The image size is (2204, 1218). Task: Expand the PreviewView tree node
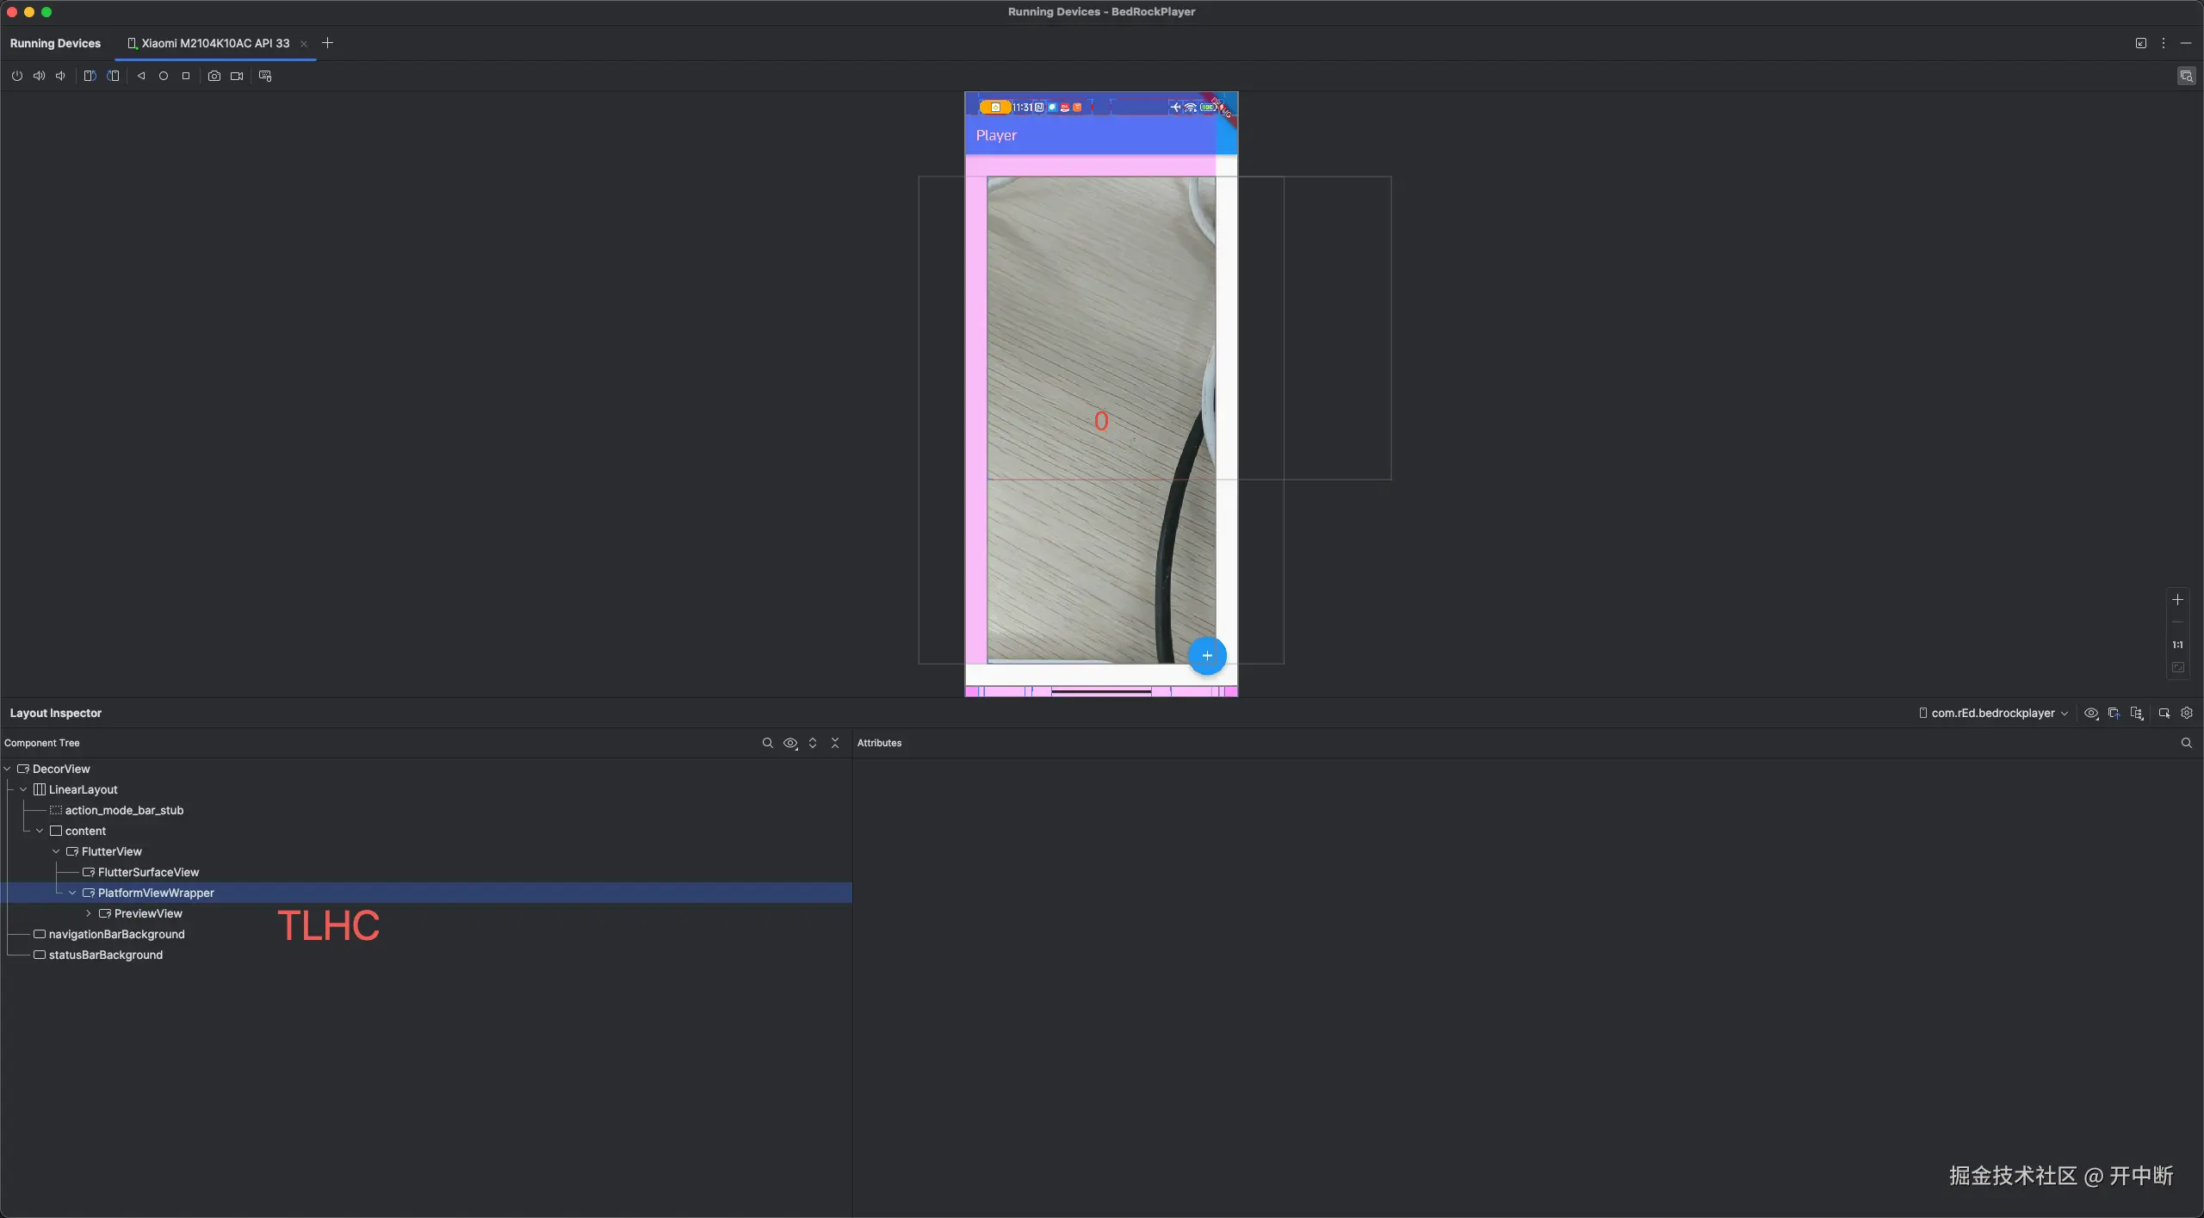[89, 913]
